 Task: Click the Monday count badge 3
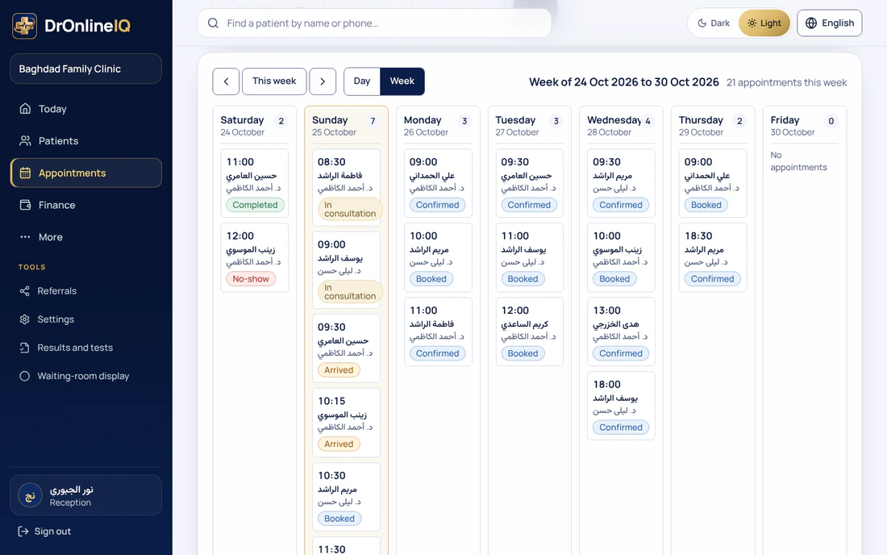coord(464,121)
